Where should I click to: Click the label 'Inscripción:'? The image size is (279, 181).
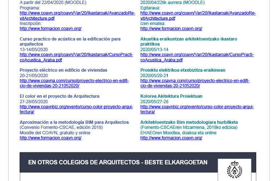30,24
